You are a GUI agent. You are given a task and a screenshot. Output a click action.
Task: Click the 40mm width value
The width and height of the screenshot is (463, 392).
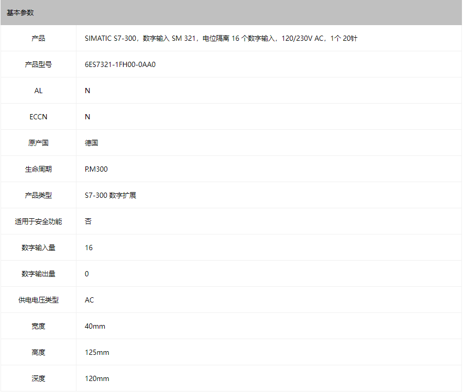95,326
